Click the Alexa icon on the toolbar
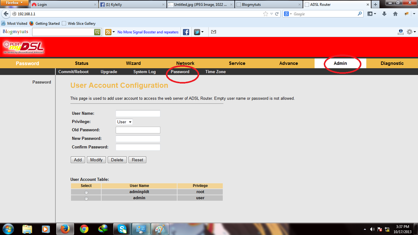The width and height of the screenshot is (418, 235). 401,32
